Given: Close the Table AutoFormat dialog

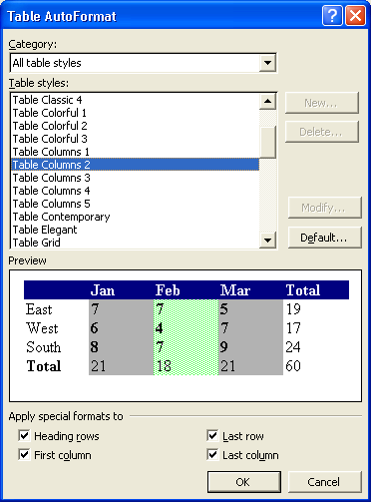Looking at the screenshot, I should (x=355, y=15).
